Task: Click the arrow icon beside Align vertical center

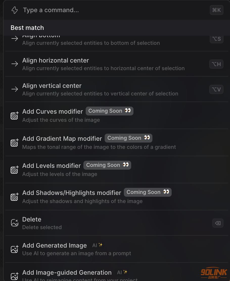Action: coord(15,89)
